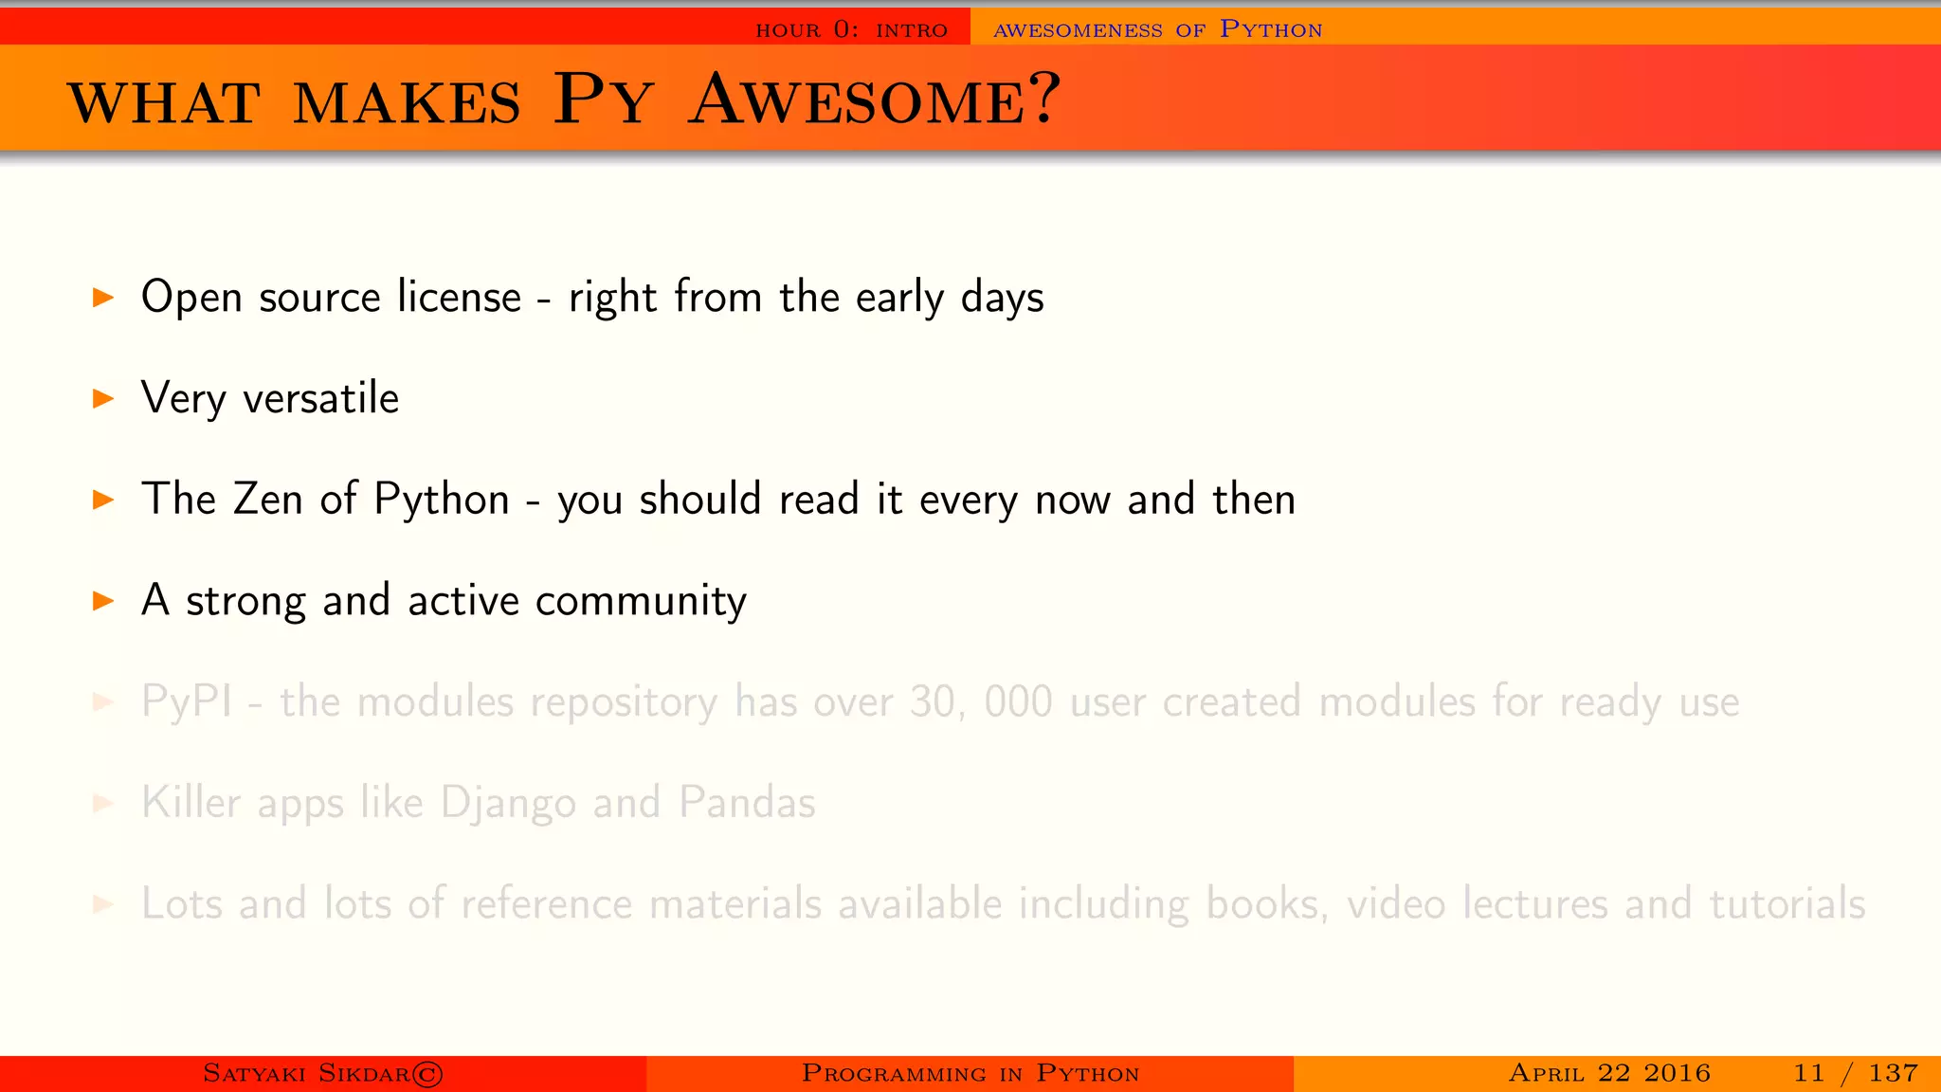
Task: Click the 'Programming in Python' footer title
Action: coord(970,1073)
